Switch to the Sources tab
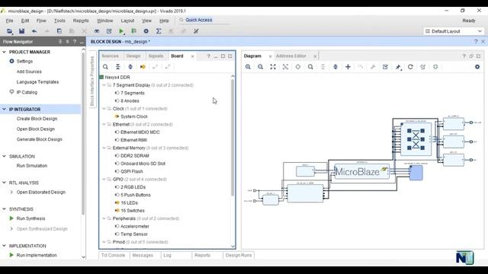The image size is (488, 274). point(110,56)
